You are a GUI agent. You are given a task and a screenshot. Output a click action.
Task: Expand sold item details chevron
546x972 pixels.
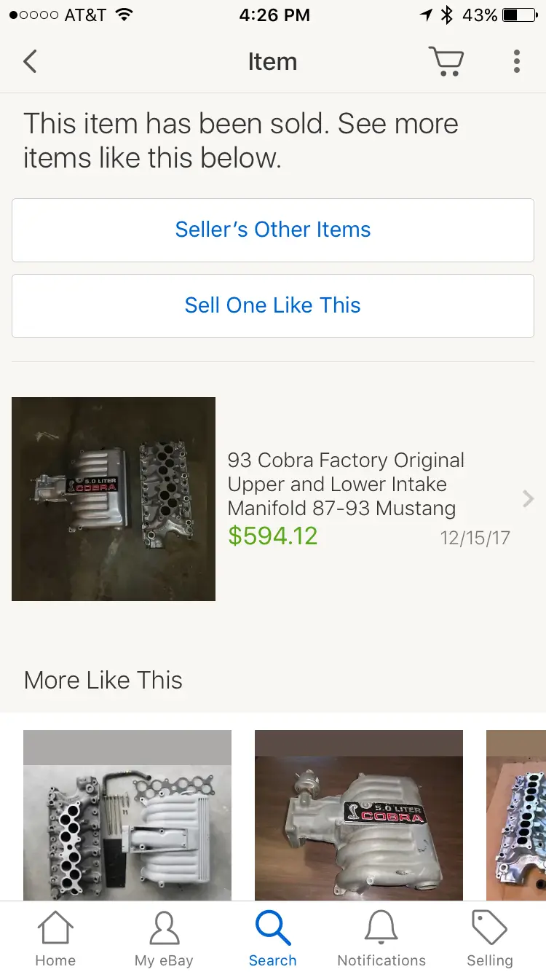(x=529, y=498)
